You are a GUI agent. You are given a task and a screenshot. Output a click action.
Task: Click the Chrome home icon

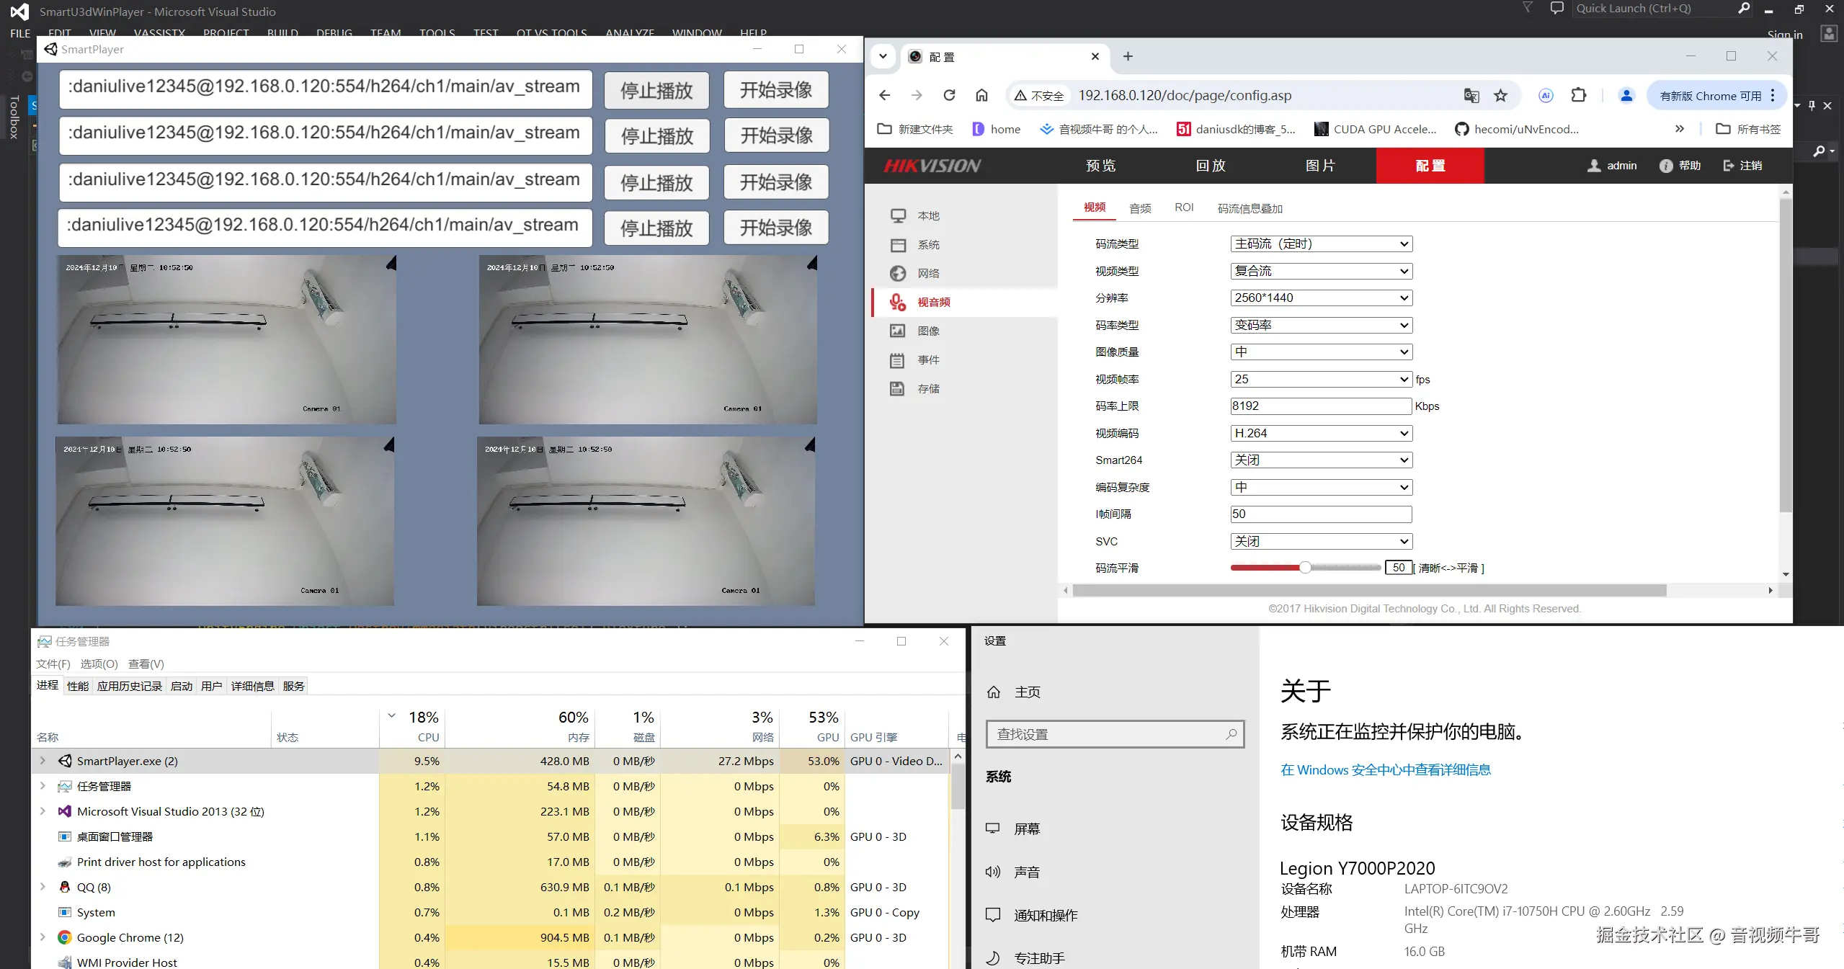point(981,95)
